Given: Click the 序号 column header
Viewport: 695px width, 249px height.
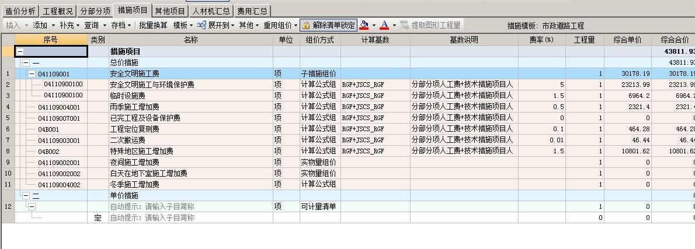Looking at the screenshot, I should 51,40.
